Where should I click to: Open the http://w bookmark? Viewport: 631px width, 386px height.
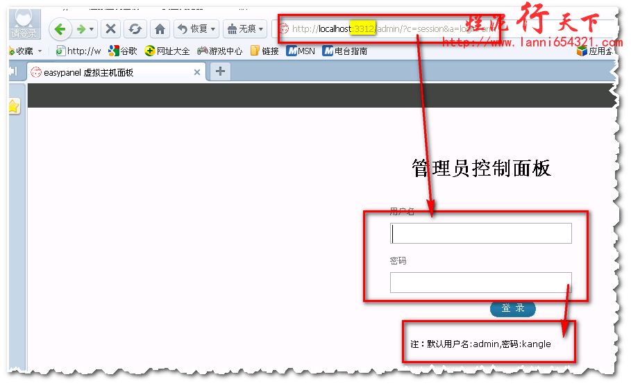coord(78,51)
